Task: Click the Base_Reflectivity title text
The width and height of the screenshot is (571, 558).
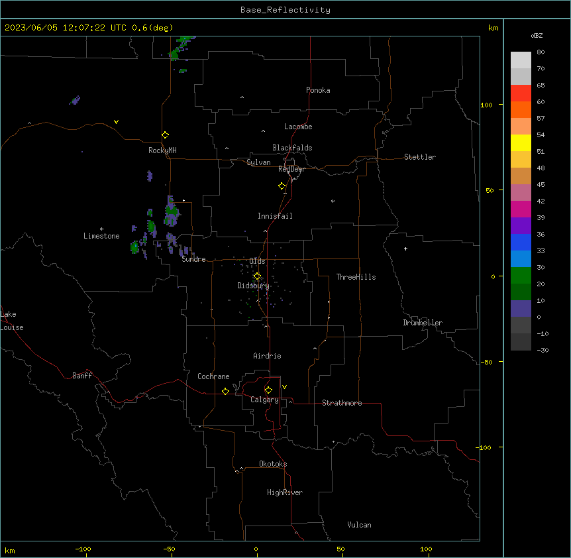Action: coord(285,10)
